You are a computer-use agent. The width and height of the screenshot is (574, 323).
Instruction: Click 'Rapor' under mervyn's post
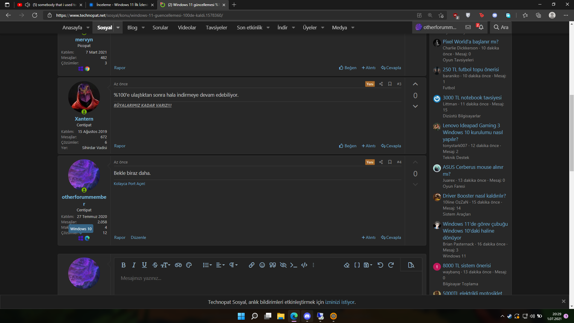coord(120,68)
